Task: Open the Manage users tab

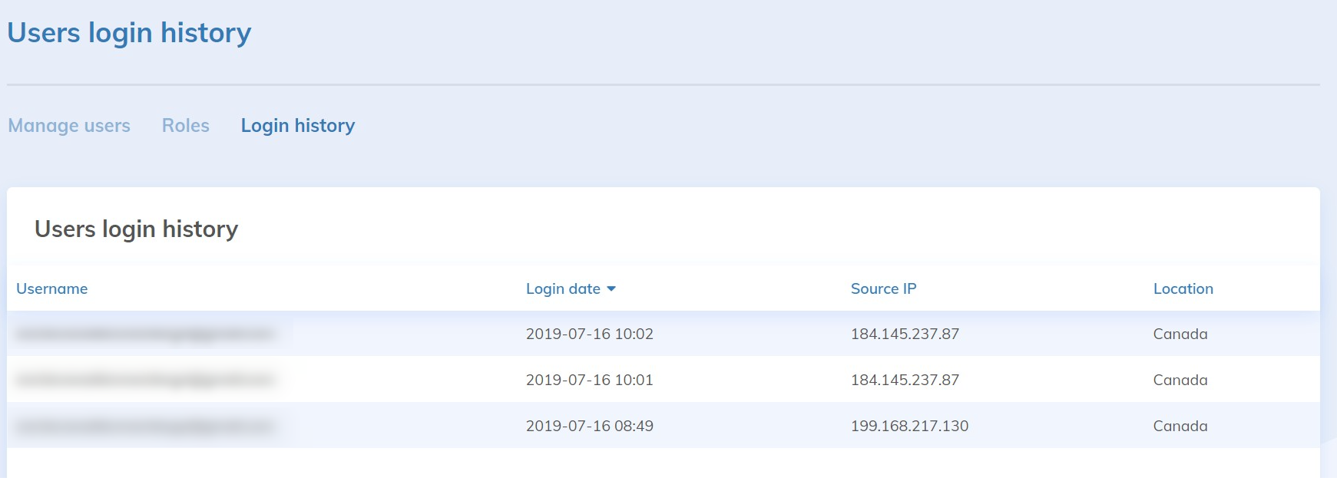Action: pyautogui.click(x=69, y=126)
